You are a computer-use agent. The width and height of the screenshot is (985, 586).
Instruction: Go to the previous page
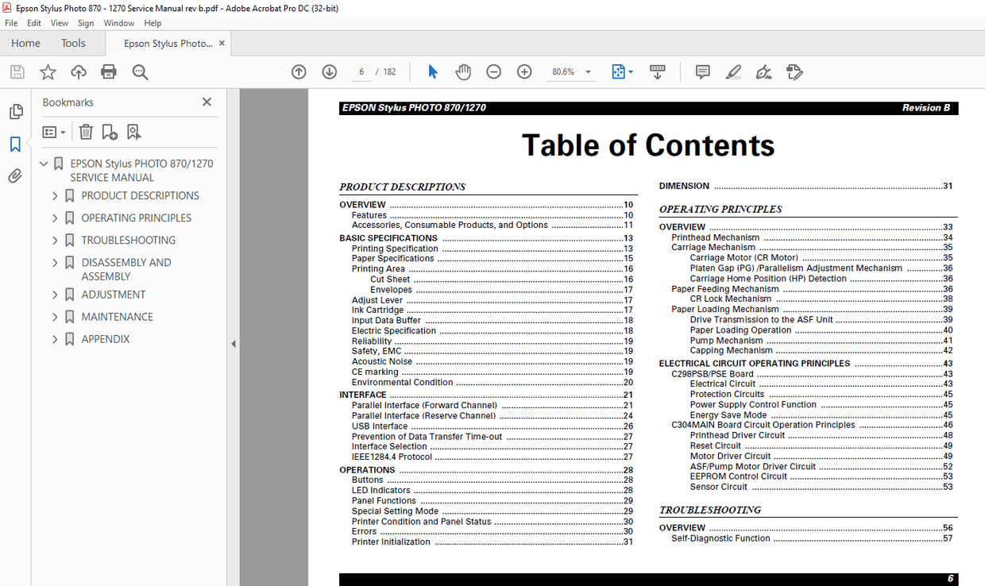(x=299, y=71)
